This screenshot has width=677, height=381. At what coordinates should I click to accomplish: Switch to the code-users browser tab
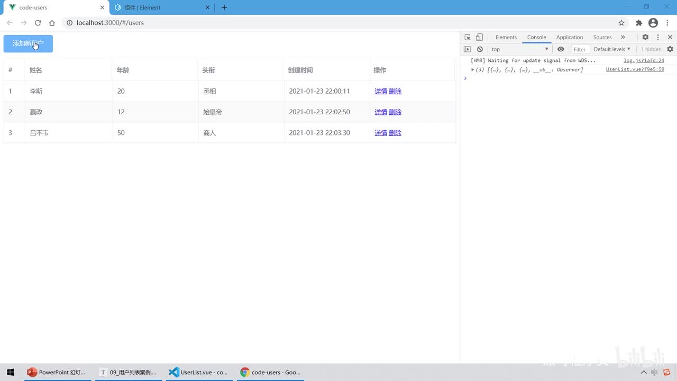(x=56, y=7)
